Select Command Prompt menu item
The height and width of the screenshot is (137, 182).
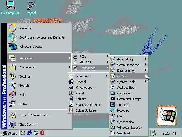tap(129, 99)
